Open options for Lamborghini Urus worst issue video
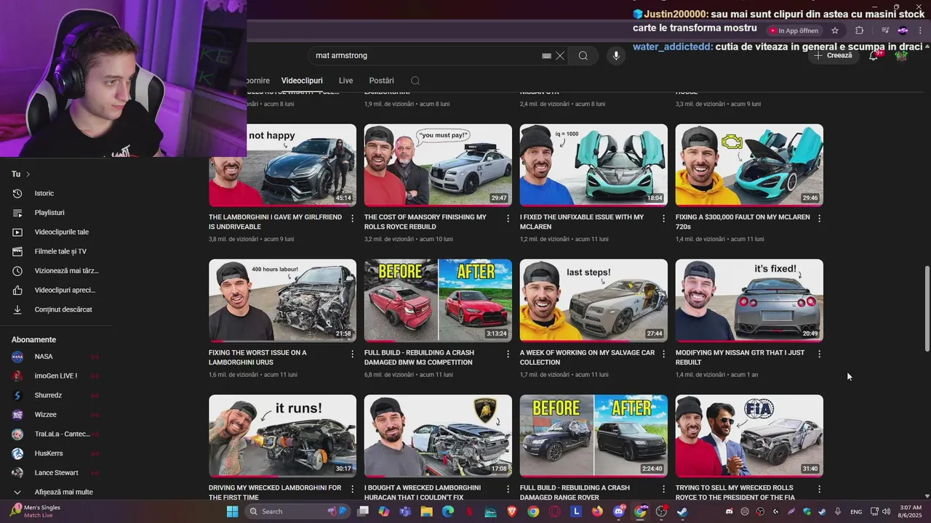Viewport: 931px width, 523px height. click(x=353, y=354)
